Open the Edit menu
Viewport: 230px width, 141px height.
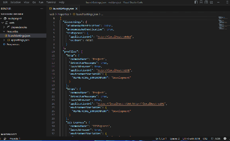point(5,2)
